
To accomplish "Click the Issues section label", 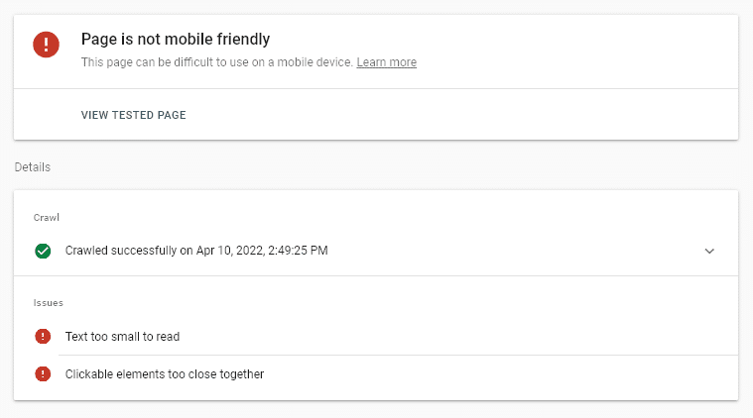I will (48, 303).
